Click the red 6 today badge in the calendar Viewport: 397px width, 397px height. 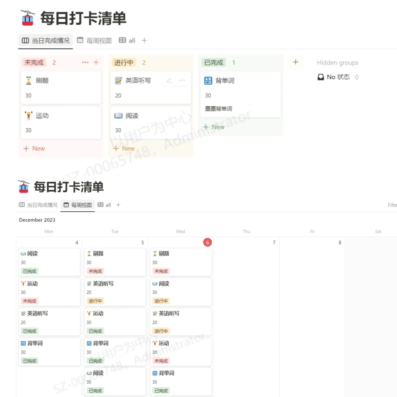click(x=207, y=242)
